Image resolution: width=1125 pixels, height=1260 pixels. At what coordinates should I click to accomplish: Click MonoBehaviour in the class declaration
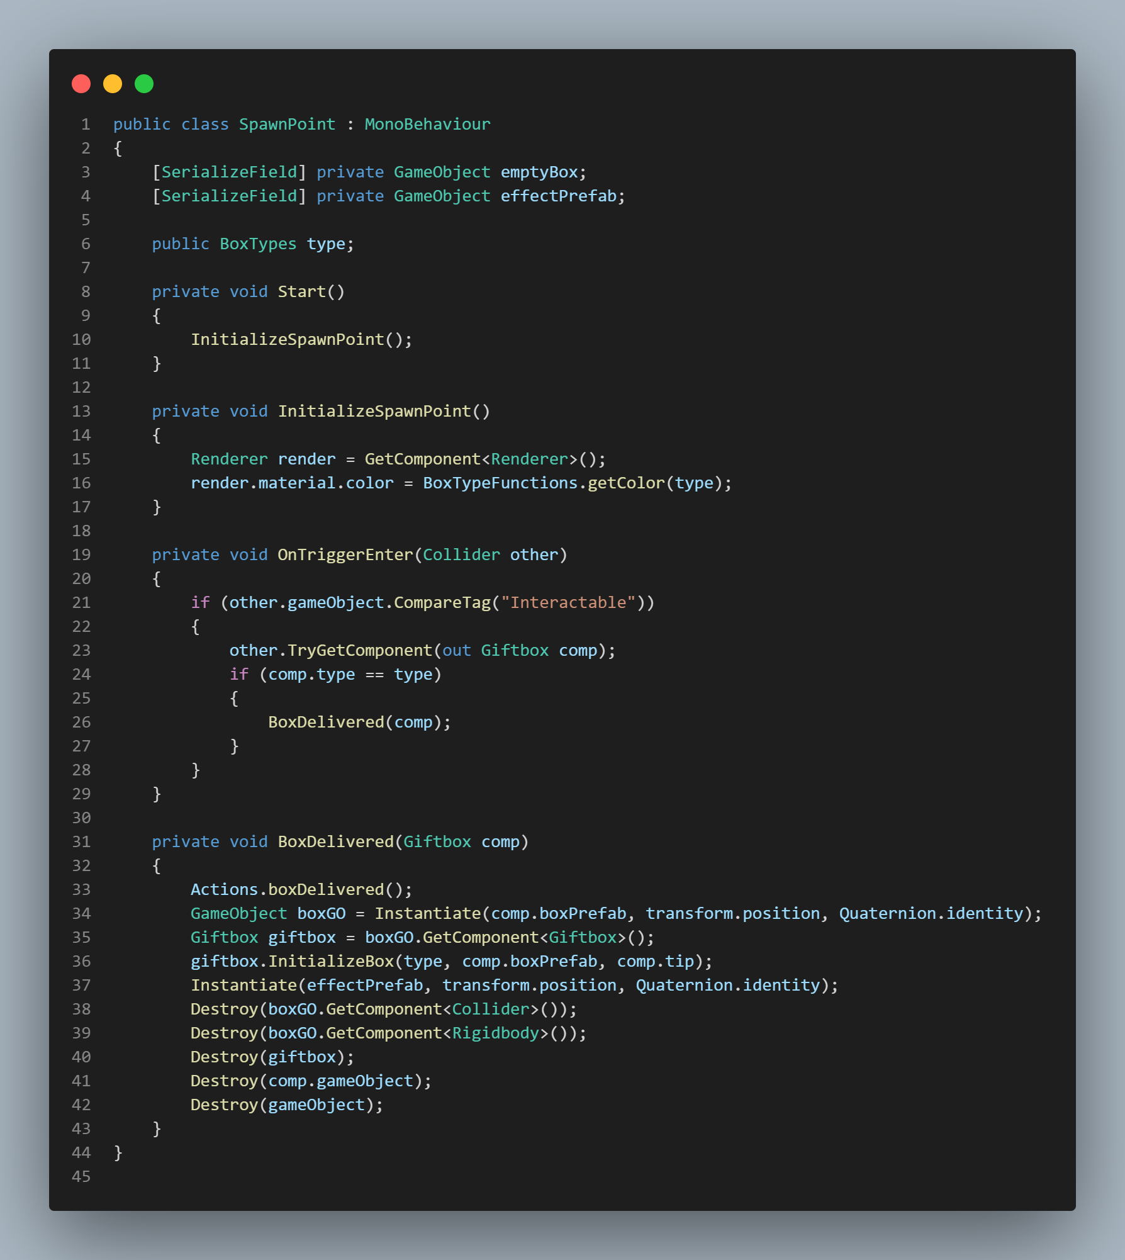click(427, 124)
